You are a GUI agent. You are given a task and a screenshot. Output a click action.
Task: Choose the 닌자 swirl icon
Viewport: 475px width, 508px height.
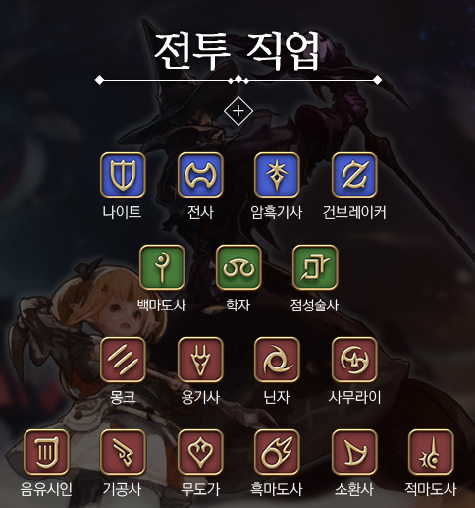(x=277, y=360)
